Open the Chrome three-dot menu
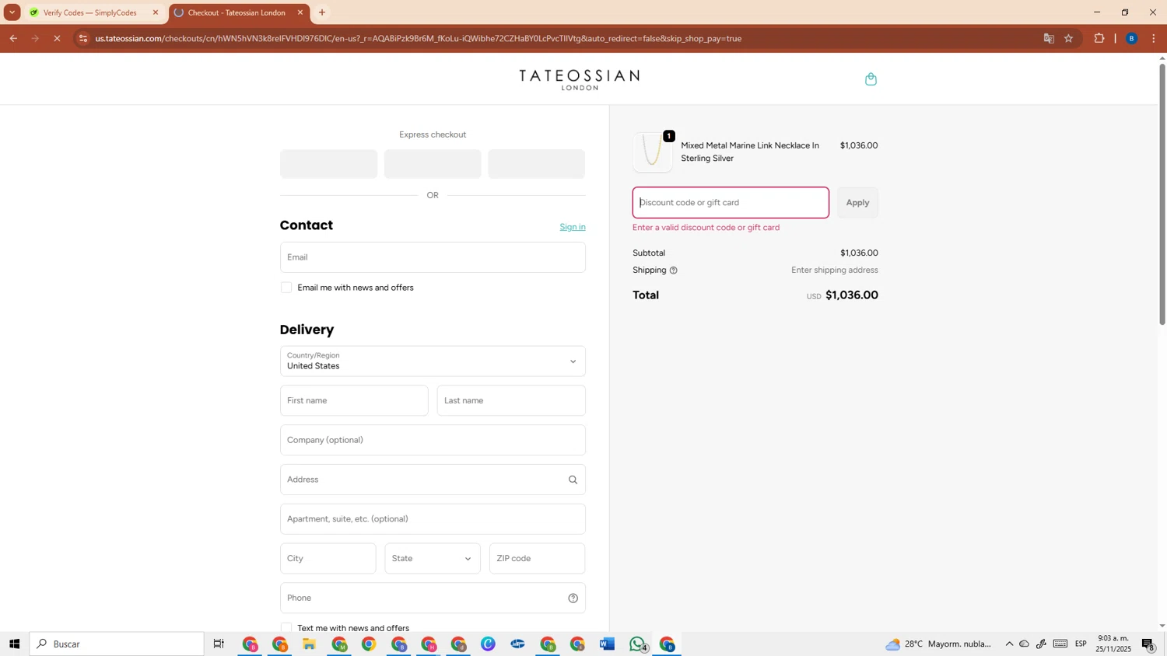 pyautogui.click(x=1154, y=38)
